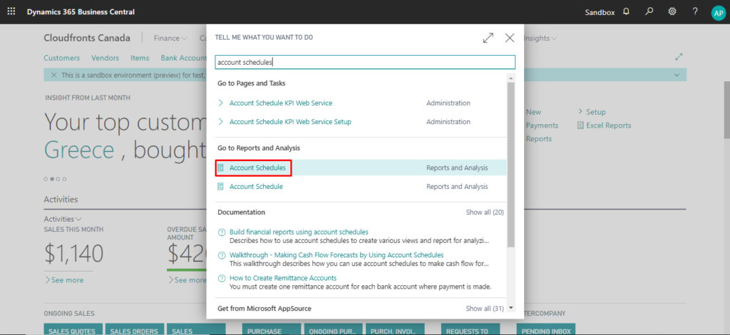
Task: Click help icon beside Build financial reports
Action: pyautogui.click(x=221, y=232)
